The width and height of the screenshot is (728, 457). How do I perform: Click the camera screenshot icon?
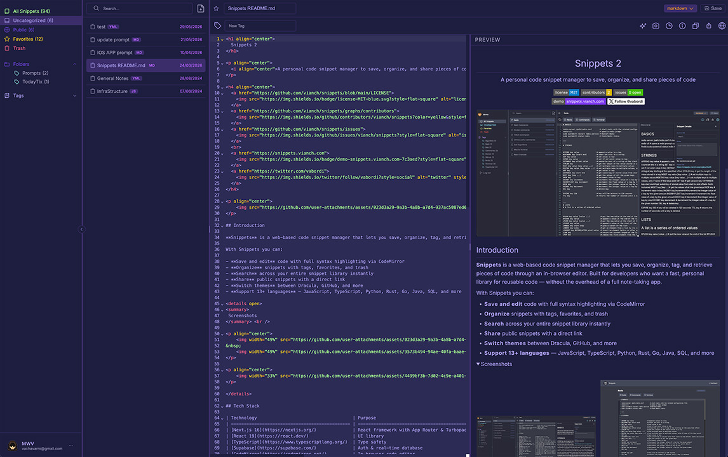coord(656,26)
